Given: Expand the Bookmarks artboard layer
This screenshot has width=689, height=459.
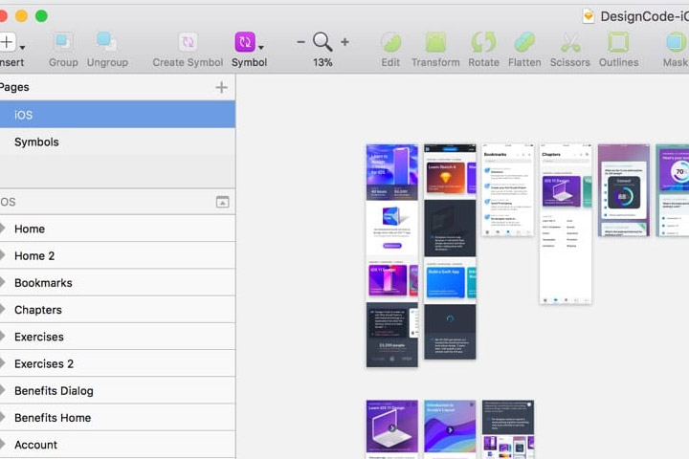Looking at the screenshot, I should point(3,282).
